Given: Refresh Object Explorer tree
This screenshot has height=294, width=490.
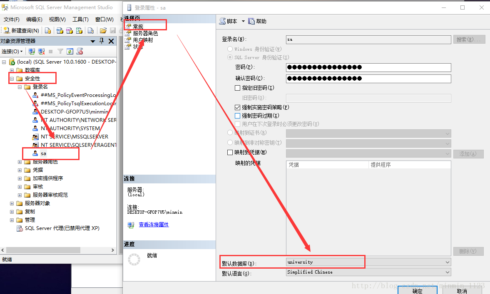Looking at the screenshot, I should [70, 51].
